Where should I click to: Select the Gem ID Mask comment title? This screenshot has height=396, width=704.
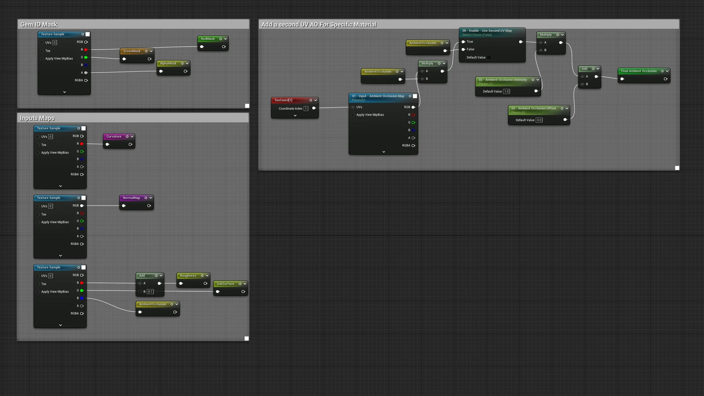39,25
